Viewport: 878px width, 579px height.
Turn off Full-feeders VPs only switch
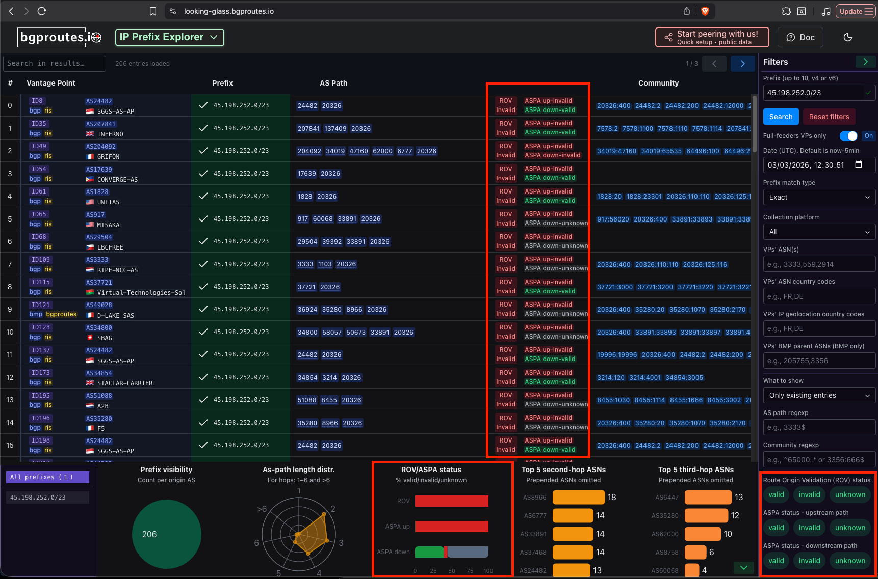coord(848,136)
